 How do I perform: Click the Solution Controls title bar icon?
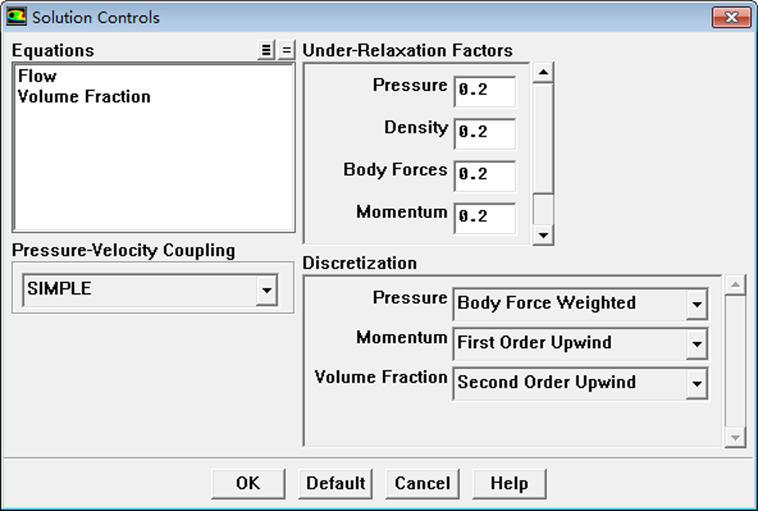[x=16, y=16]
